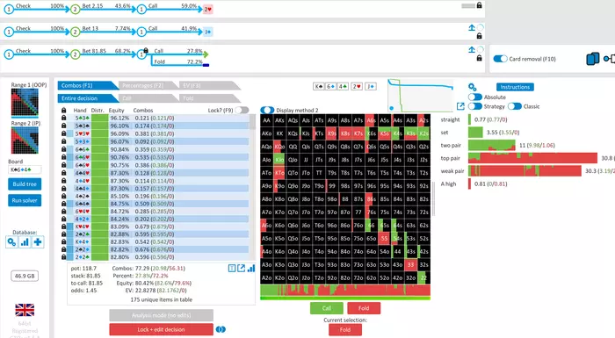Click the tree-node icon right of the cards icon
The image size is (615, 338).
(609, 59)
